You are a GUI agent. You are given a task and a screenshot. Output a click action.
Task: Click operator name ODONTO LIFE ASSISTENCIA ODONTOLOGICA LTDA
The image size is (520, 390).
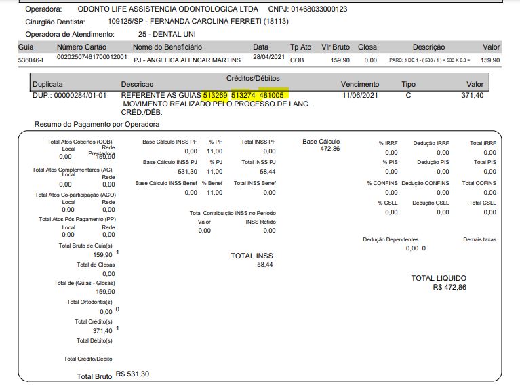168,9
